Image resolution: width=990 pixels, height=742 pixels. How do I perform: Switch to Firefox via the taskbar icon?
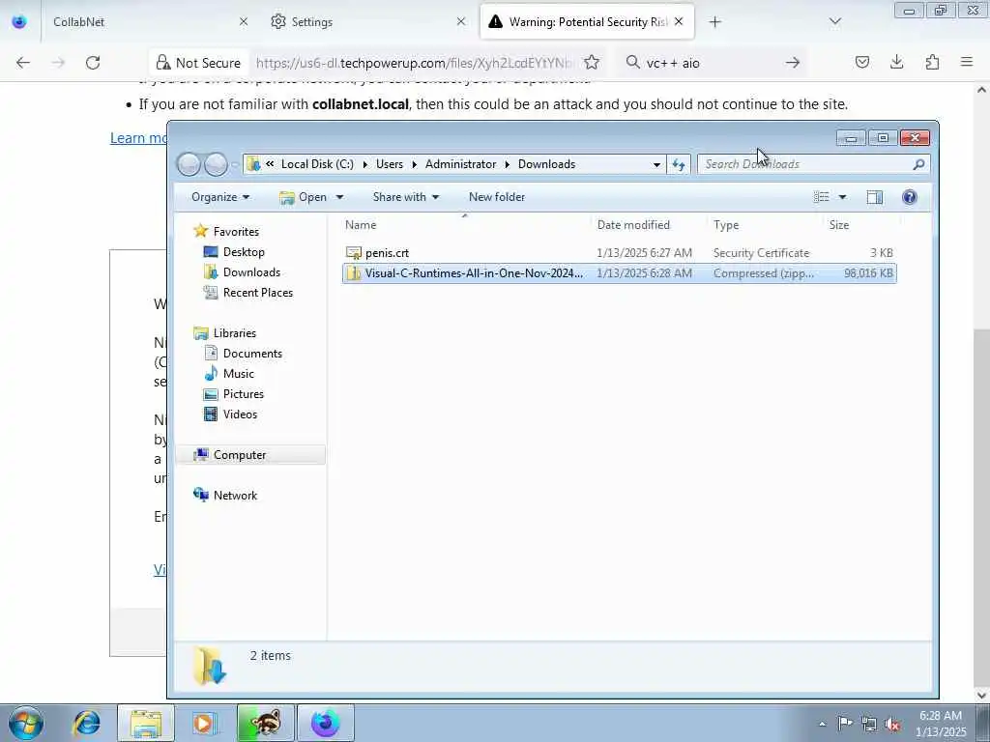[x=325, y=723]
